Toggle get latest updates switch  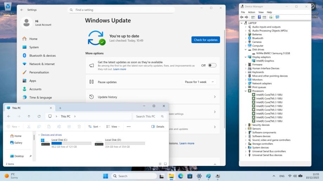point(212,65)
